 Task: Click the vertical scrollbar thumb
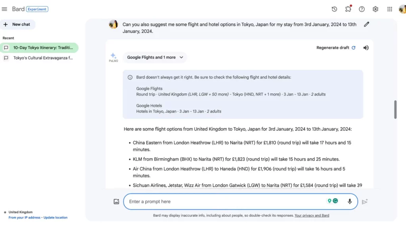[x=395, y=110]
